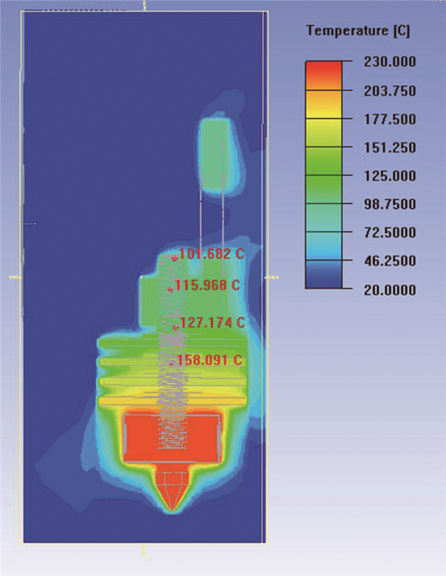
Task: Click the 125.000 legend value
Action: pyautogui.click(x=390, y=176)
